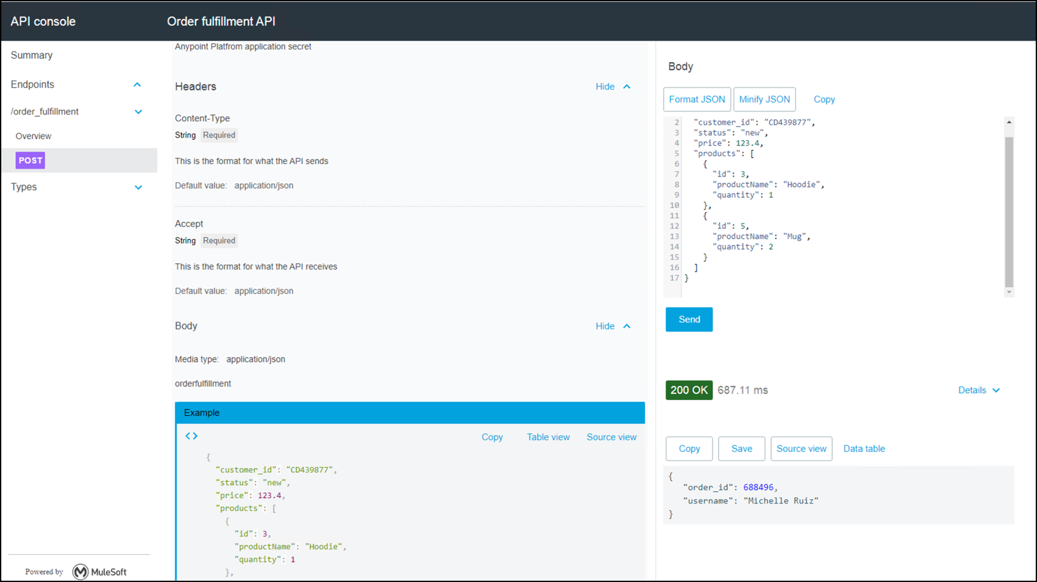Click the Example header bar
The image size is (1037, 582).
pos(410,413)
